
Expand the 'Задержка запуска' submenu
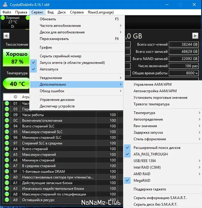pyautogui.click(x=163, y=132)
